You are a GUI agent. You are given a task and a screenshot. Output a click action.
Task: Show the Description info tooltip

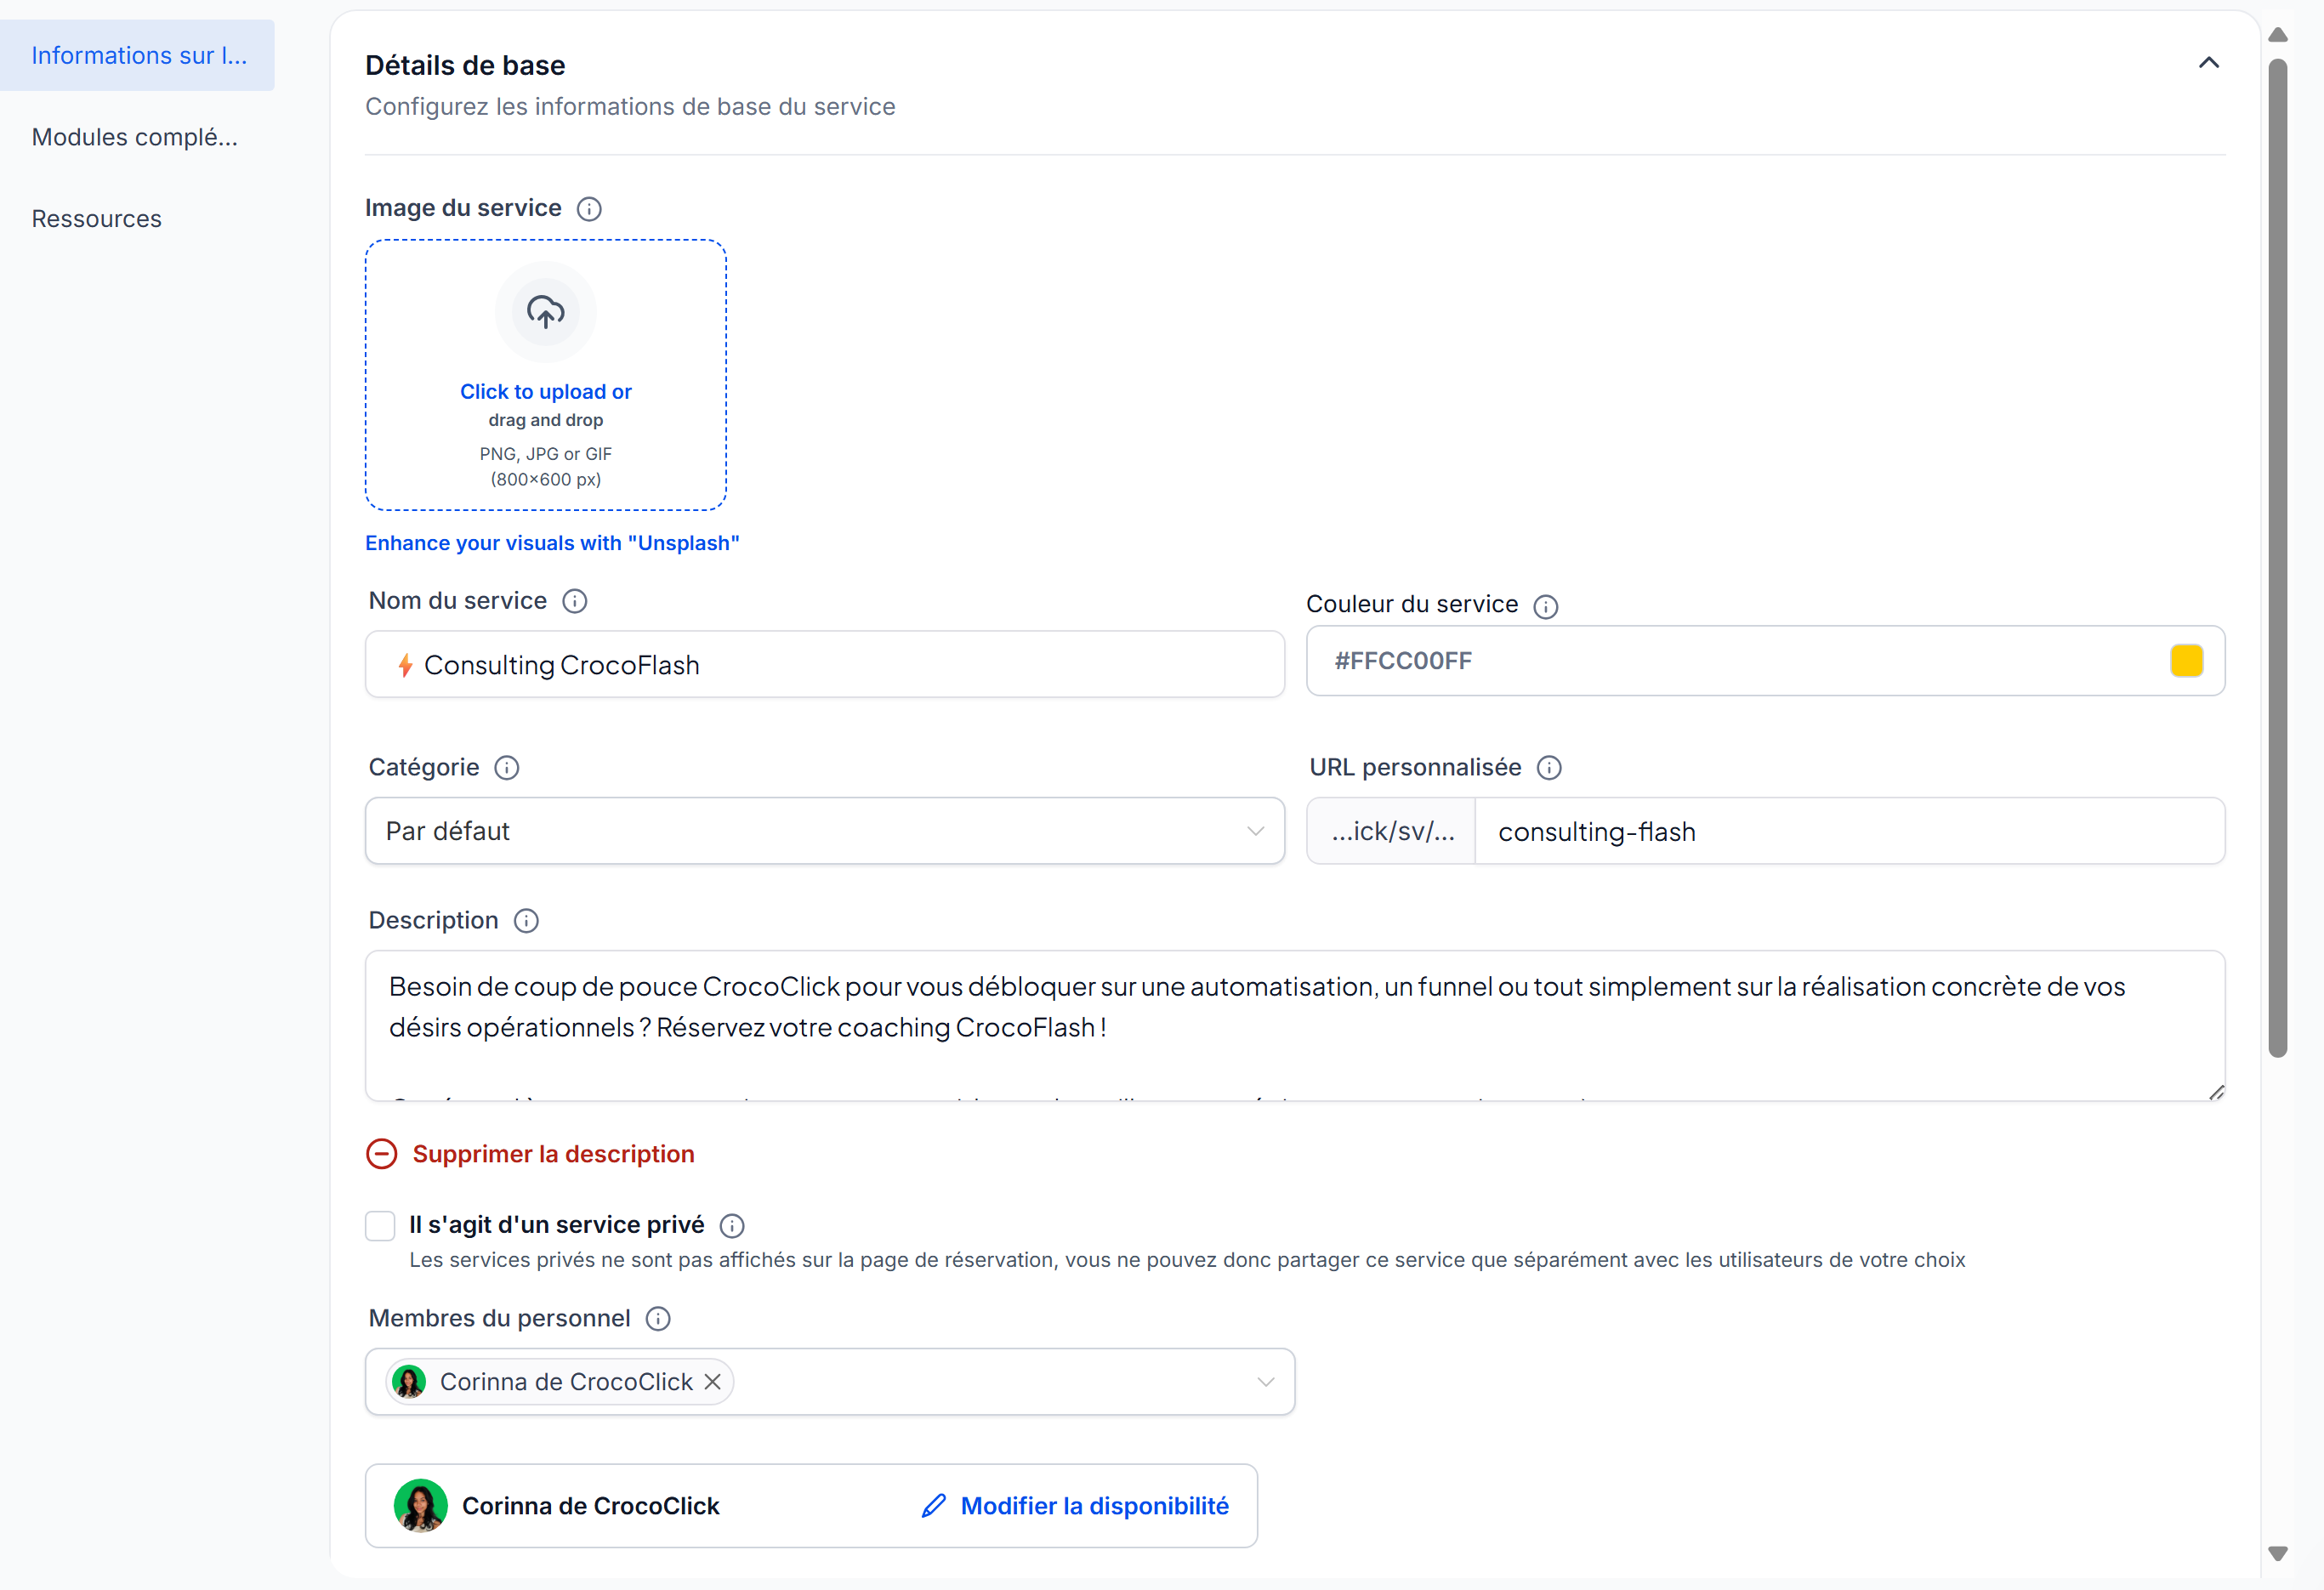pyautogui.click(x=526, y=921)
